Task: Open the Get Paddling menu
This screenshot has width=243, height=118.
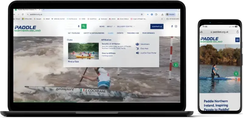Action: coord(74,33)
